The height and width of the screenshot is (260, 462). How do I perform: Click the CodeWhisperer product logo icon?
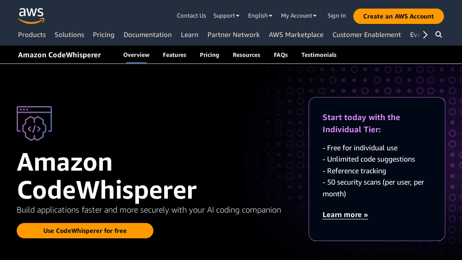[34, 122]
